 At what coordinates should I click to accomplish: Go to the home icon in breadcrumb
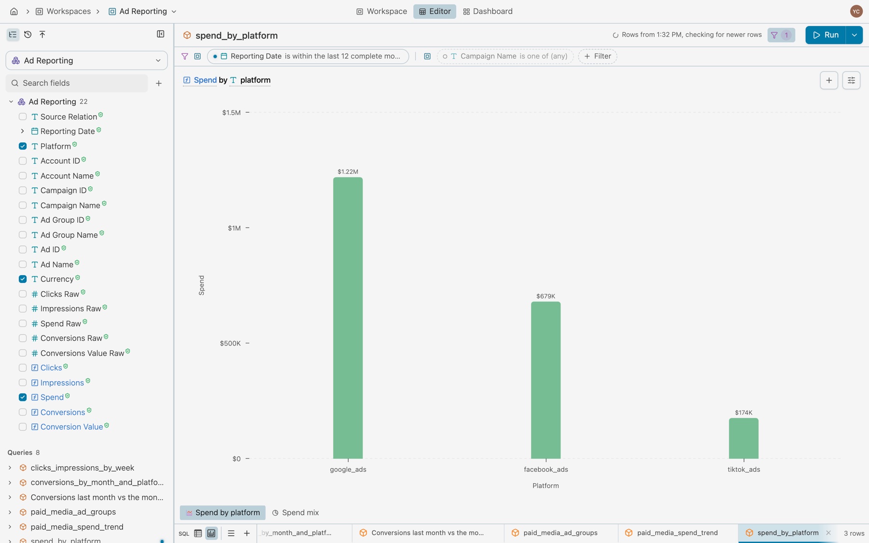point(14,11)
